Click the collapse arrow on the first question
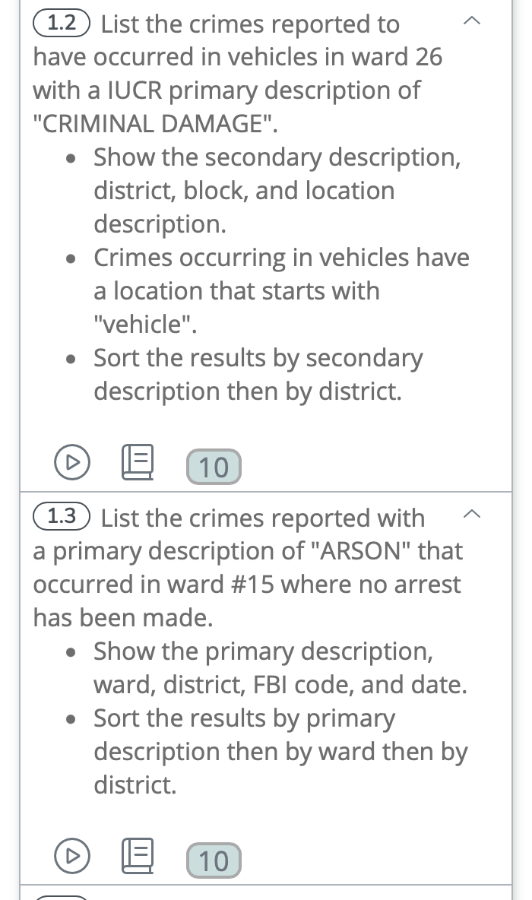This screenshot has height=900, width=532. point(473,21)
